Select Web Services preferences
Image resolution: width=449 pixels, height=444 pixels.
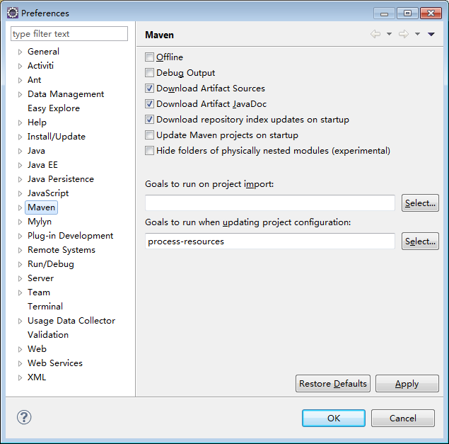point(55,363)
